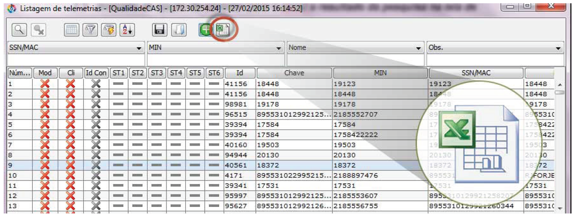Viewport: 575px width, 220px height.
Task: Select MIN cell 2185553607
Action: (x=380, y=196)
